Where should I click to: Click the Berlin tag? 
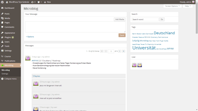[134, 34]
